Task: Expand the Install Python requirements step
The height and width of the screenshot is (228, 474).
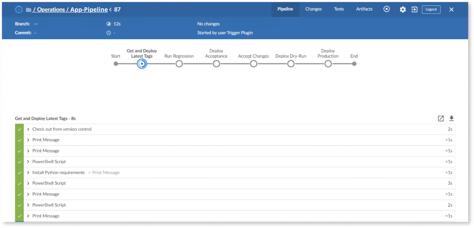Action: click(28, 173)
